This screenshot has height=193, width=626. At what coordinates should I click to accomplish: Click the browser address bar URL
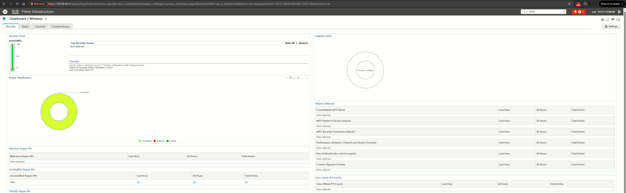point(189,4)
